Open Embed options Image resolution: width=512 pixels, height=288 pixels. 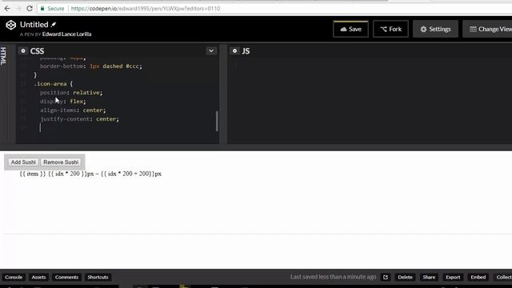(478, 278)
